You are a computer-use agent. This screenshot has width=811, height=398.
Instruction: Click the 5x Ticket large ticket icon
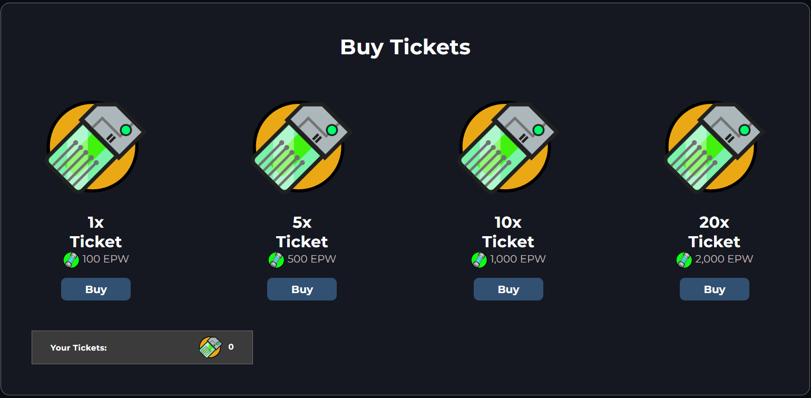302,147
